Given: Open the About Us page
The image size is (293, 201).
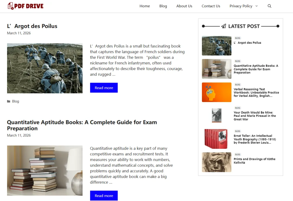Looking at the screenshot, I should (184, 6).
